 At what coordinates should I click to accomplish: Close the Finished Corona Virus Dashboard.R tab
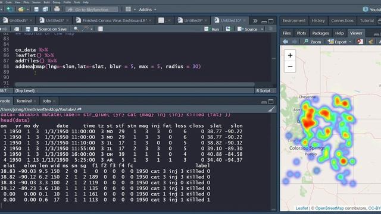[x=150, y=21]
